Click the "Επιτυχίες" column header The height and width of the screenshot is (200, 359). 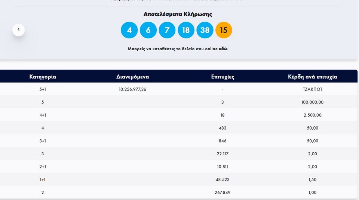(x=223, y=77)
